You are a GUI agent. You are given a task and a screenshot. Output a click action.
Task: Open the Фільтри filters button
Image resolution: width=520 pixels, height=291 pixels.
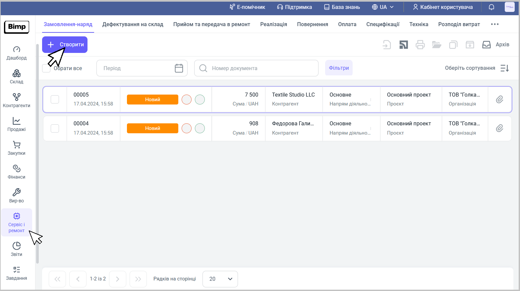pos(338,68)
